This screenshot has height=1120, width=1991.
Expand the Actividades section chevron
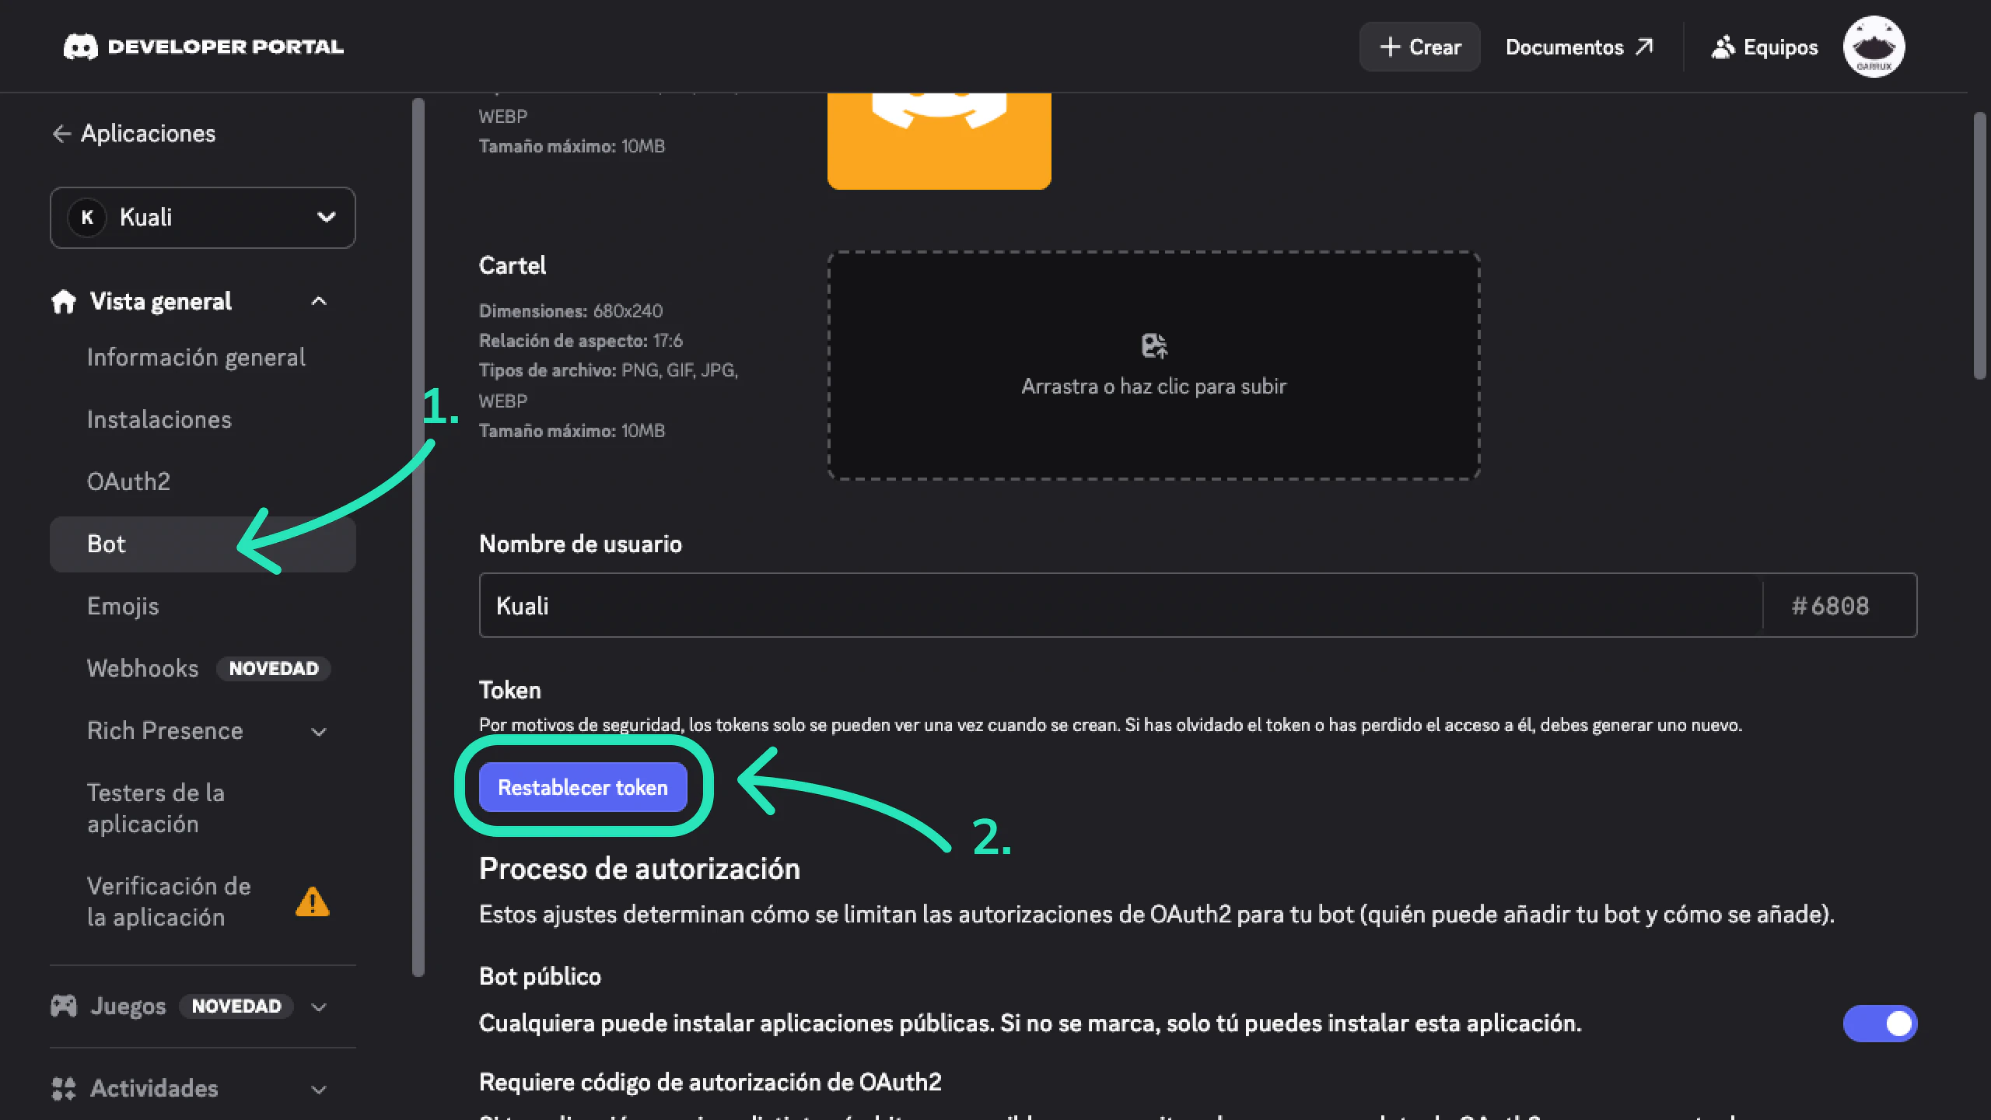coord(319,1089)
